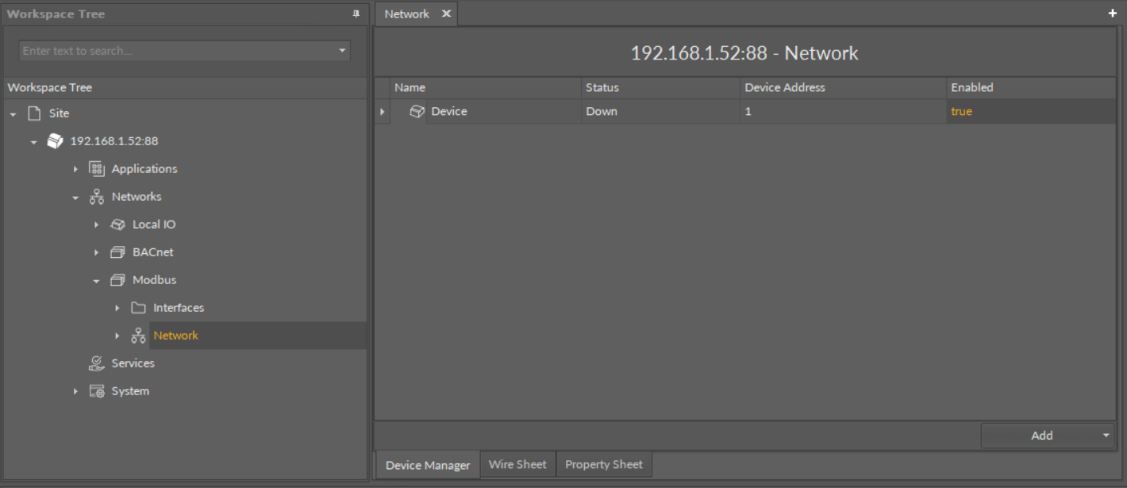This screenshot has width=1127, height=488.
Task: Click the Networks node icon
Action: pyautogui.click(x=96, y=197)
